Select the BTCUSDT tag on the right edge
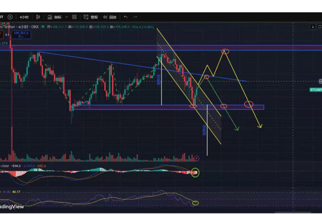The image size is (322, 214). 316,90
